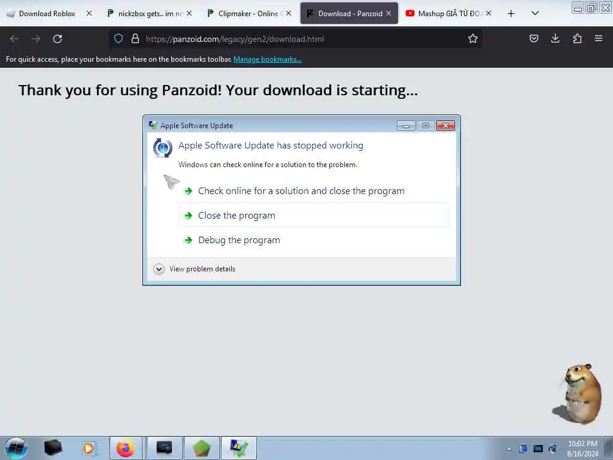Minimize the Firefox browser window
Screen dimensions: 613x460
[578, 7]
